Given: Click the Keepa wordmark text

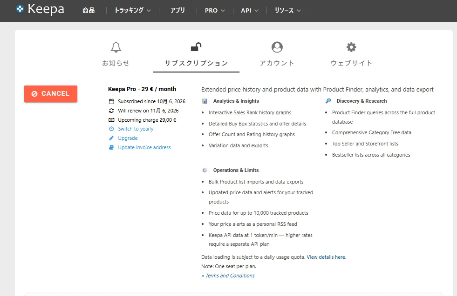Looking at the screenshot, I should coord(46,9).
